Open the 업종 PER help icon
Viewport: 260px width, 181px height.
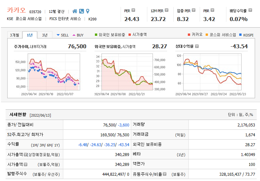[x=193, y=10]
